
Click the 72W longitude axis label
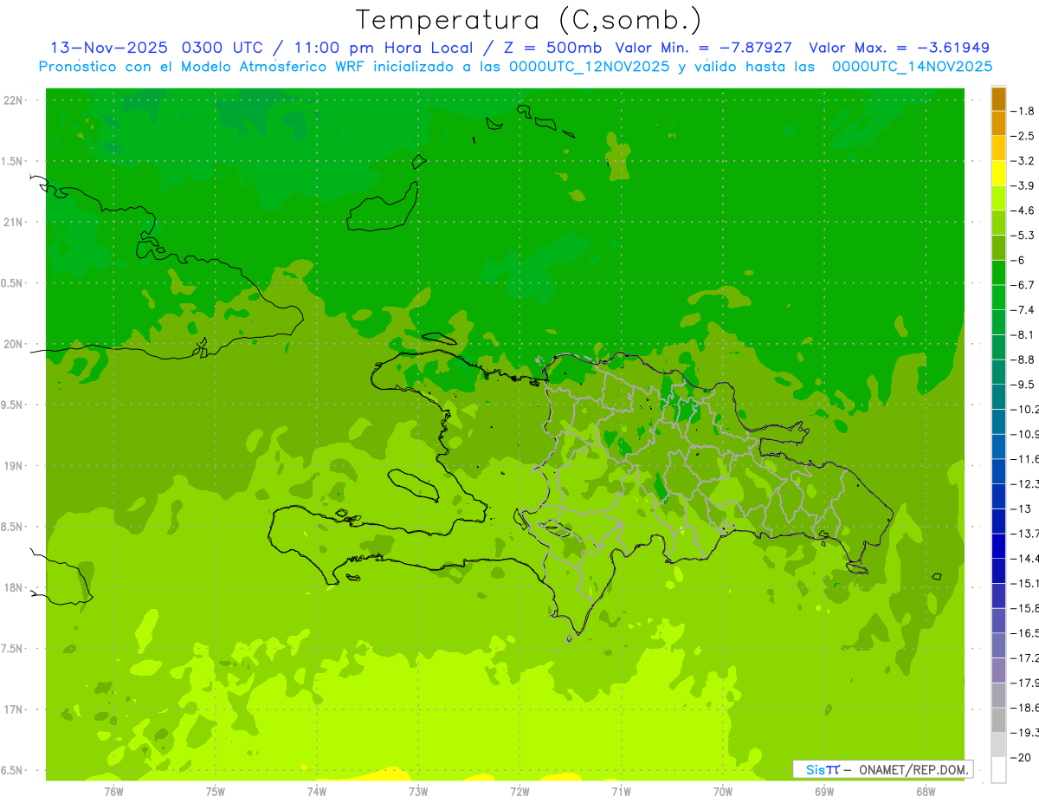pyautogui.click(x=519, y=792)
